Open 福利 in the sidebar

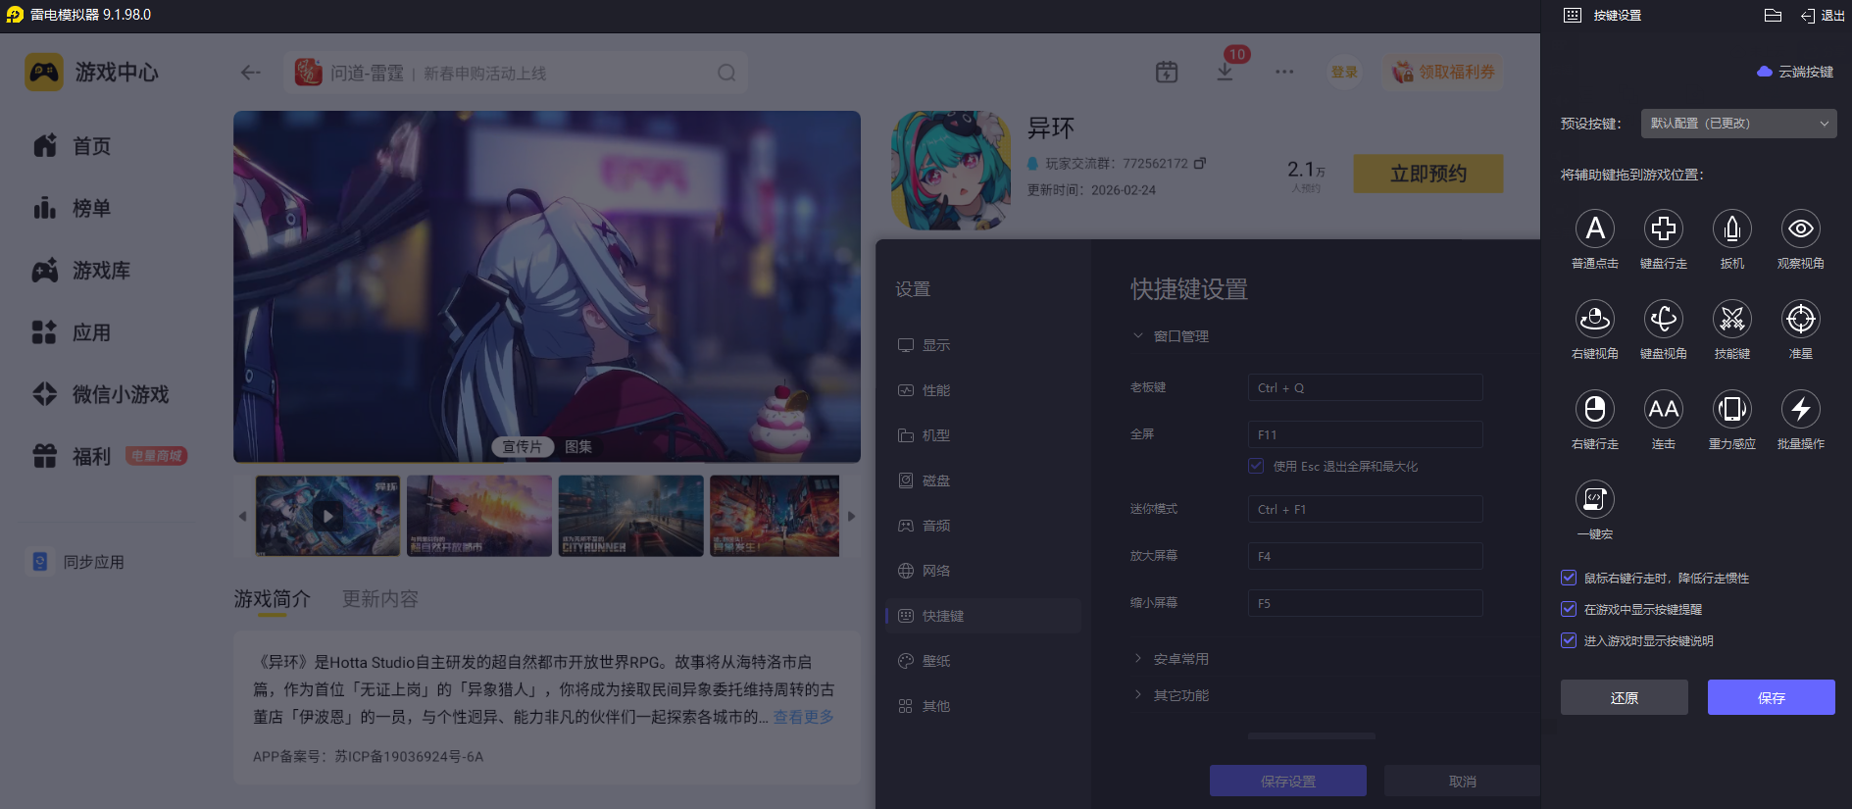click(x=73, y=456)
